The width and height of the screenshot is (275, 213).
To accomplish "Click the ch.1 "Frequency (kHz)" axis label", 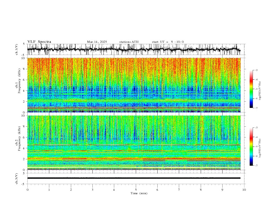I will click(19, 81).
